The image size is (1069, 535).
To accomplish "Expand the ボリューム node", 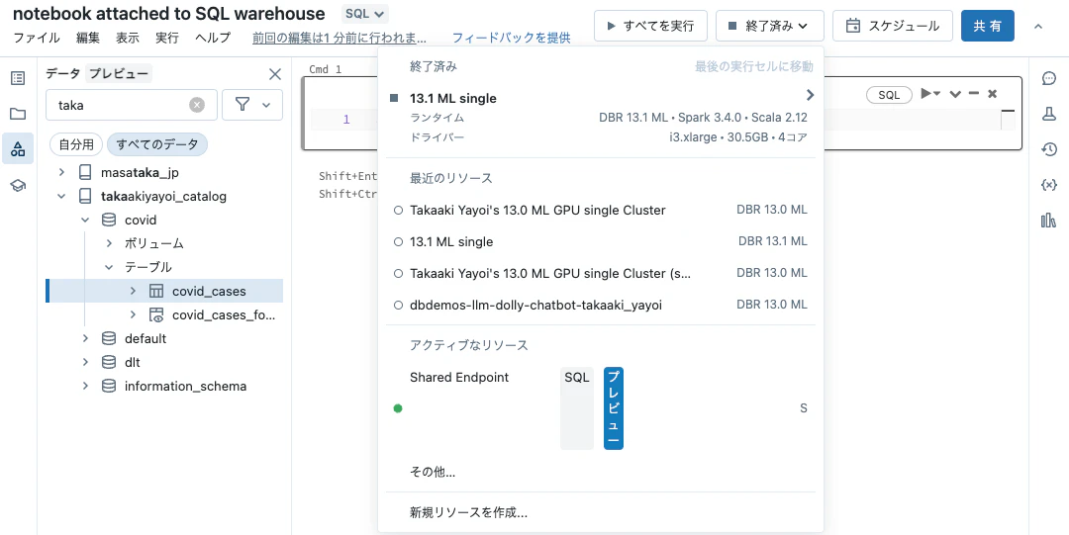I will tap(109, 243).
